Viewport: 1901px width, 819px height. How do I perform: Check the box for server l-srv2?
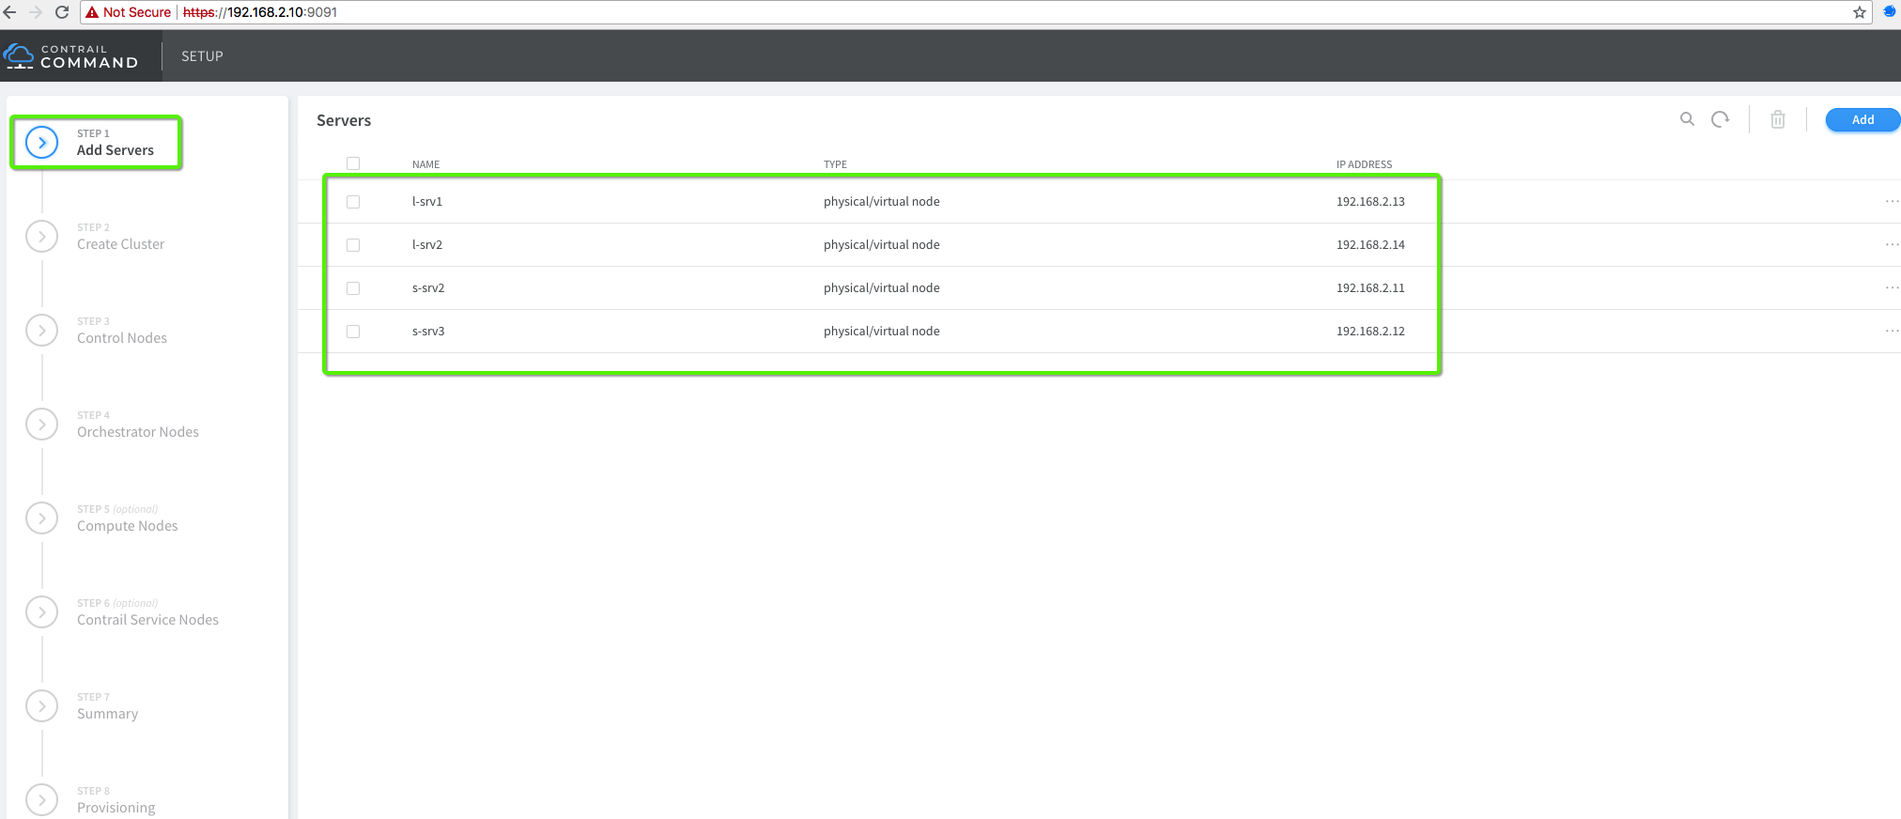[x=353, y=245]
